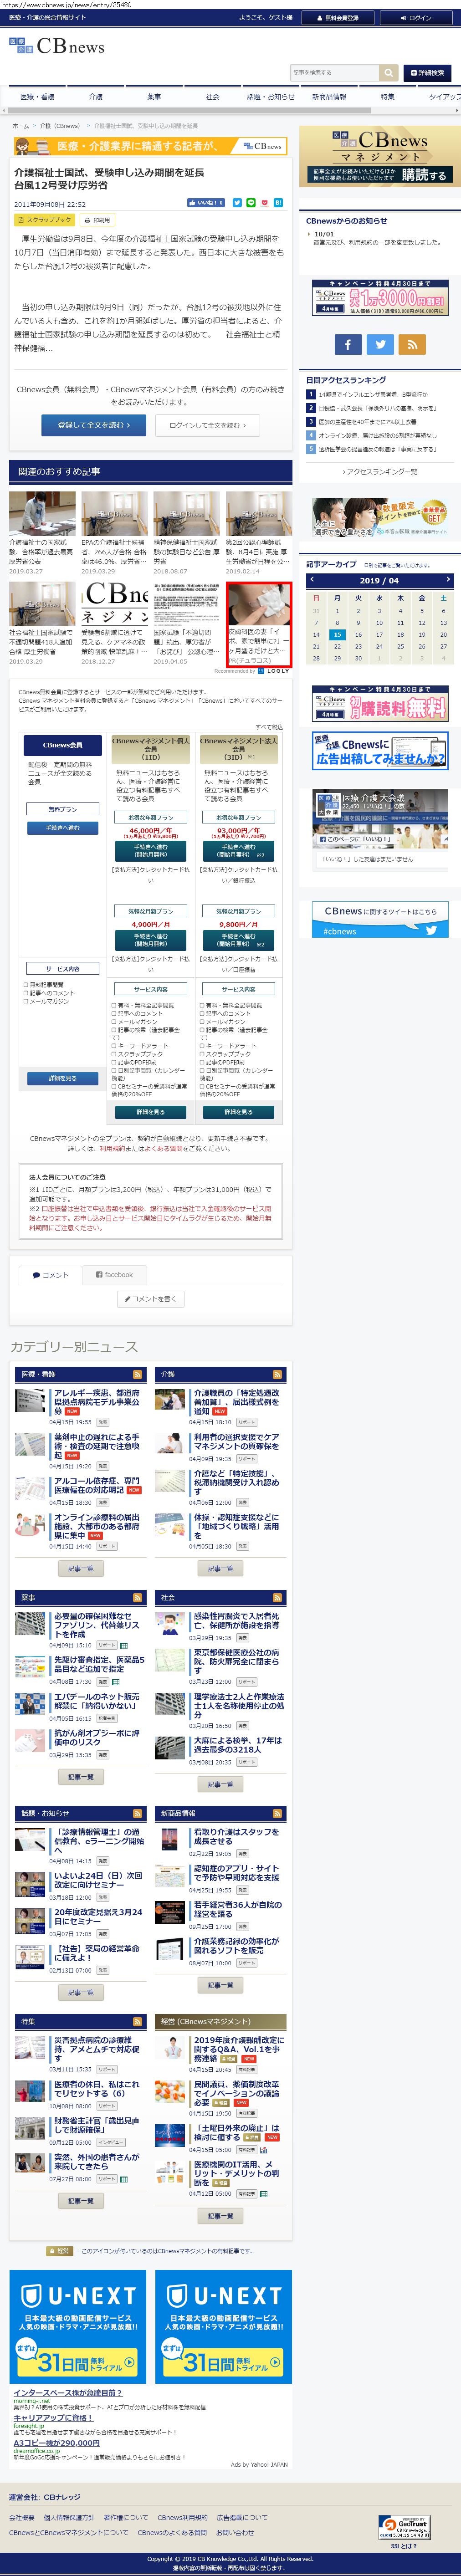Click the 印刷用 print button
This screenshot has height=2576, width=461.
pyautogui.click(x=97, y=219)
